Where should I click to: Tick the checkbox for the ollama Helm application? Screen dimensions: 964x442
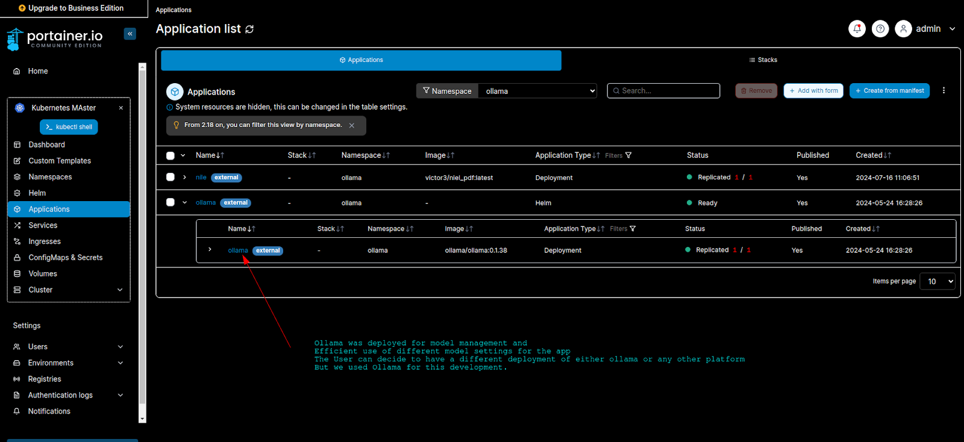pos(171,202)
